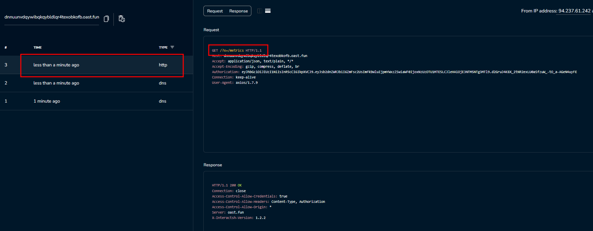Show the Response tab

239,11
